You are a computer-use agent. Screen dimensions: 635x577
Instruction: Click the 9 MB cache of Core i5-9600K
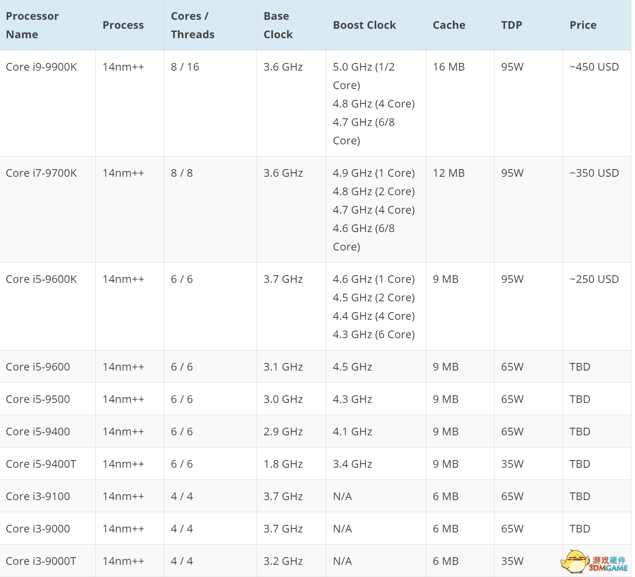(x=446, y=279)
